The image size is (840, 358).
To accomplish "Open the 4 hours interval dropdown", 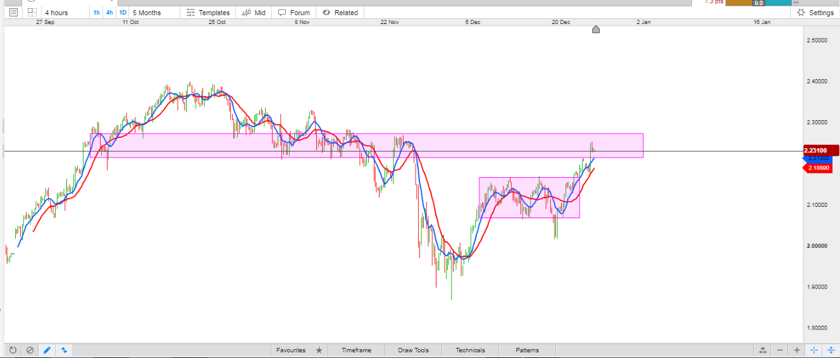I will [x=65, y=13].
